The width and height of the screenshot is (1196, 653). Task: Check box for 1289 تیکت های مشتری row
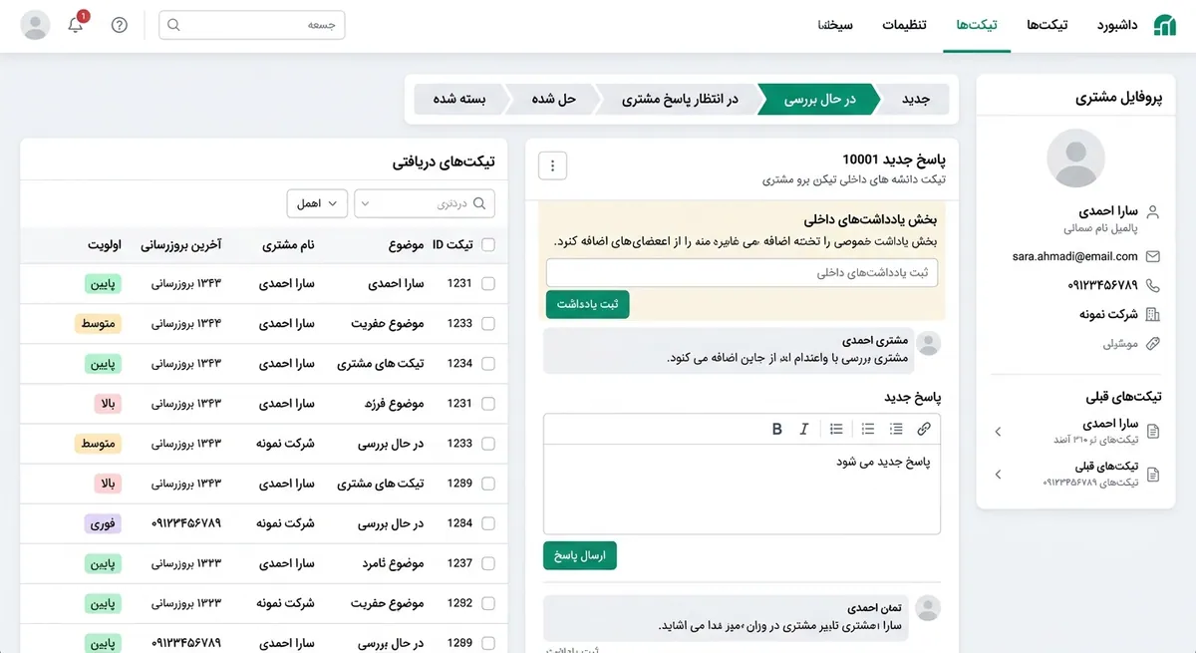click(x=488, y=484)
